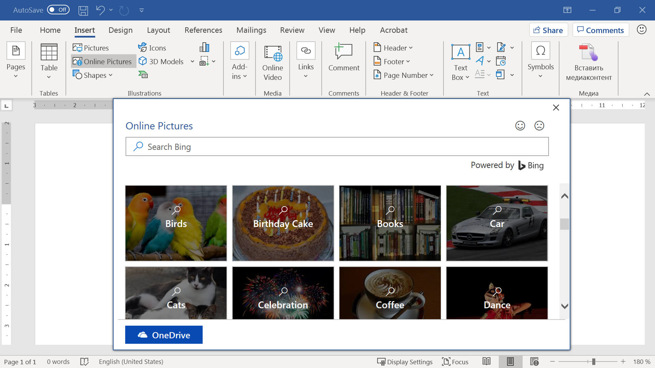This screenshot has width=655, height=368.
Task: Open the Icons gallery
Action: point(152,48)
